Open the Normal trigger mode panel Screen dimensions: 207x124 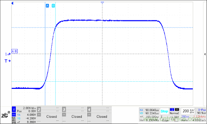[174, 111]
